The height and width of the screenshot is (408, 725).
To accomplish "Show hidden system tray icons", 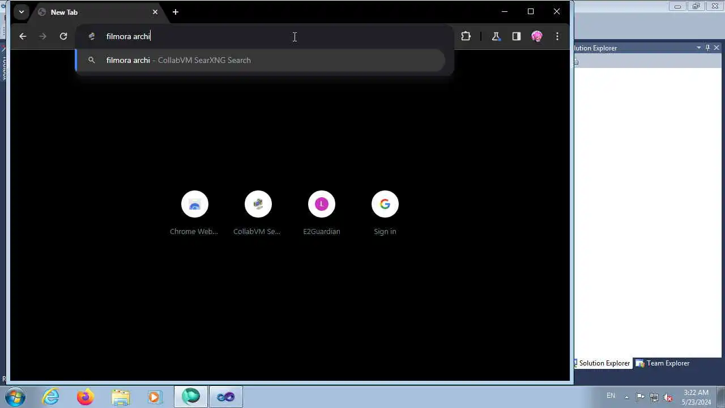I will click(x=626, y=397).
